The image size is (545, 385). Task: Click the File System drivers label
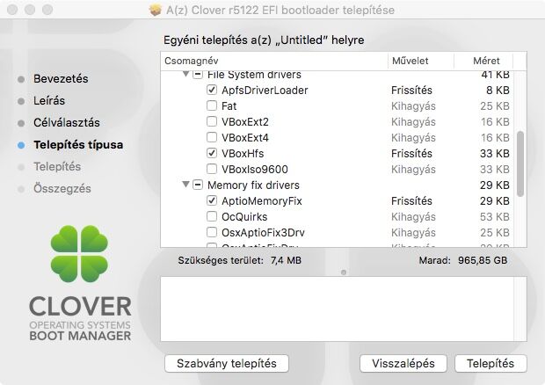point(254,75)
